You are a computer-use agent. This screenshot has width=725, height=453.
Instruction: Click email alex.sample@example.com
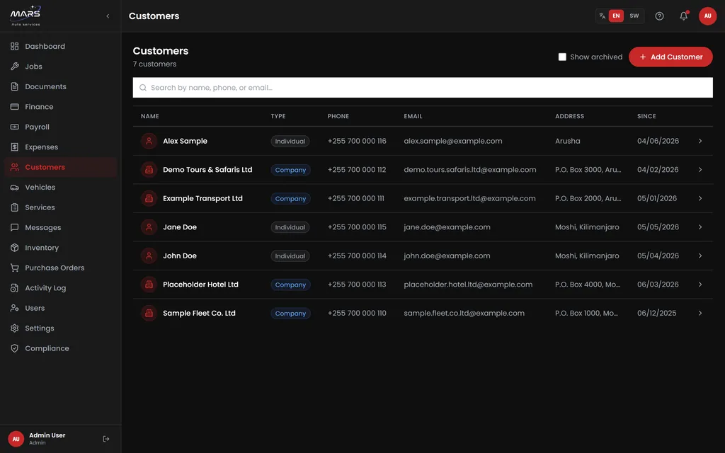coord(452,141)
